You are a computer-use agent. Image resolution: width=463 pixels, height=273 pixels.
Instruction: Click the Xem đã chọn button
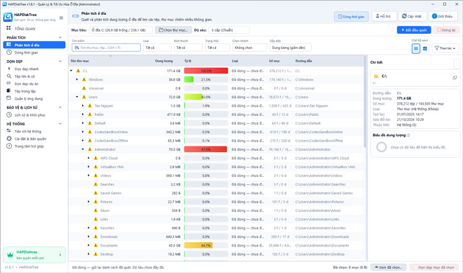click(388, 267)
